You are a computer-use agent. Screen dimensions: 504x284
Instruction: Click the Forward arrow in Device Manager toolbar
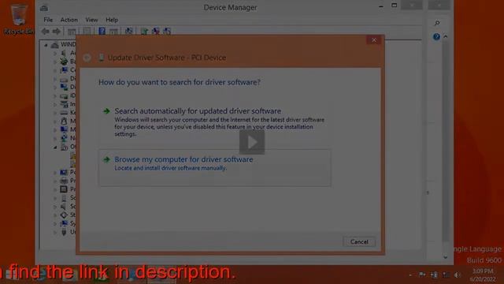57,32
